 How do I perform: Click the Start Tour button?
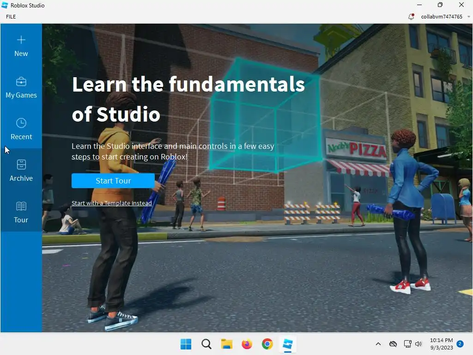pyautogui.click(x=113, y=181)
